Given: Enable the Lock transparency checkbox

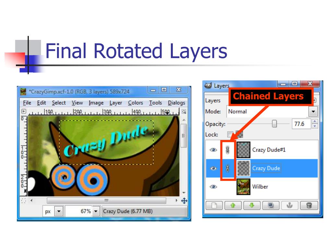Looking at the screenshot, I should tap(230, 134).
